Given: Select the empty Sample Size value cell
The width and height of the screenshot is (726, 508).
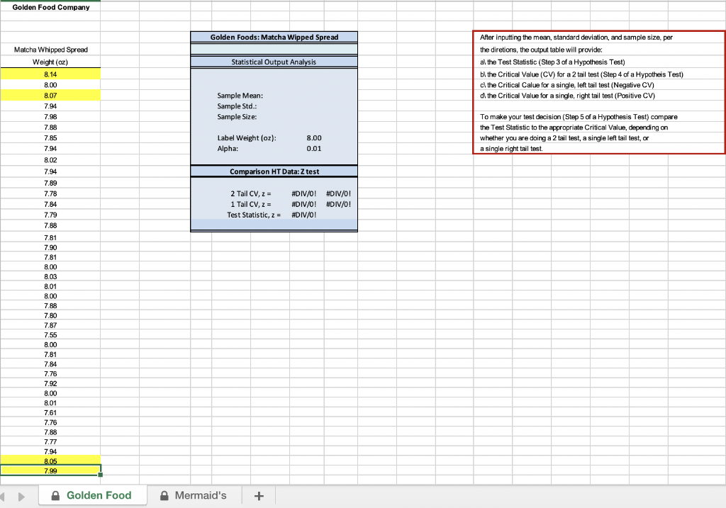Looking at the screenshot, I should pos(306,117).
